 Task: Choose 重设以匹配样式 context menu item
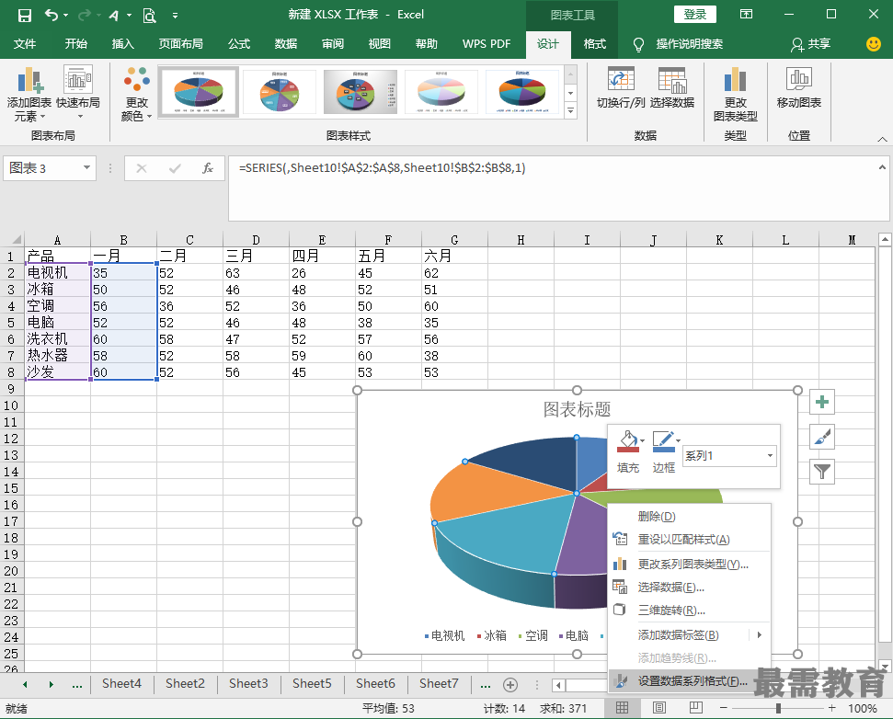689,540
